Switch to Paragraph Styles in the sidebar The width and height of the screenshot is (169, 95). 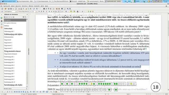[x=5, y=17]
